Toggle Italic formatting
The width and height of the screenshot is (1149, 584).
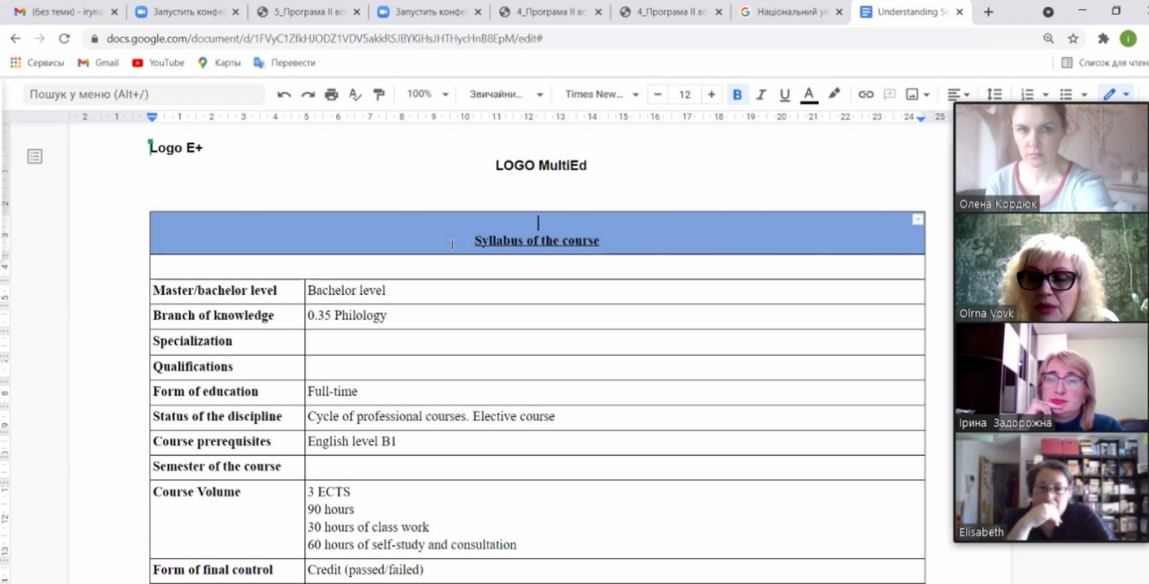coord(761,95)
